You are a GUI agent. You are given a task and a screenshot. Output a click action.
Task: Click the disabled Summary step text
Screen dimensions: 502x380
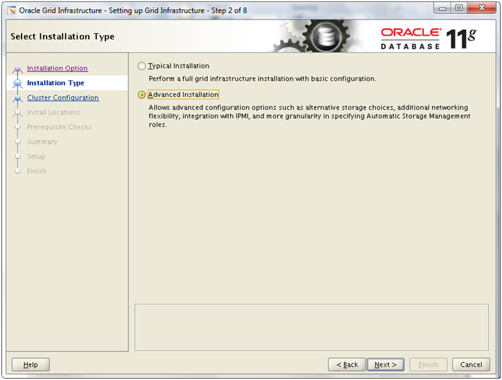pyautogui.click(x=42, y=142)
